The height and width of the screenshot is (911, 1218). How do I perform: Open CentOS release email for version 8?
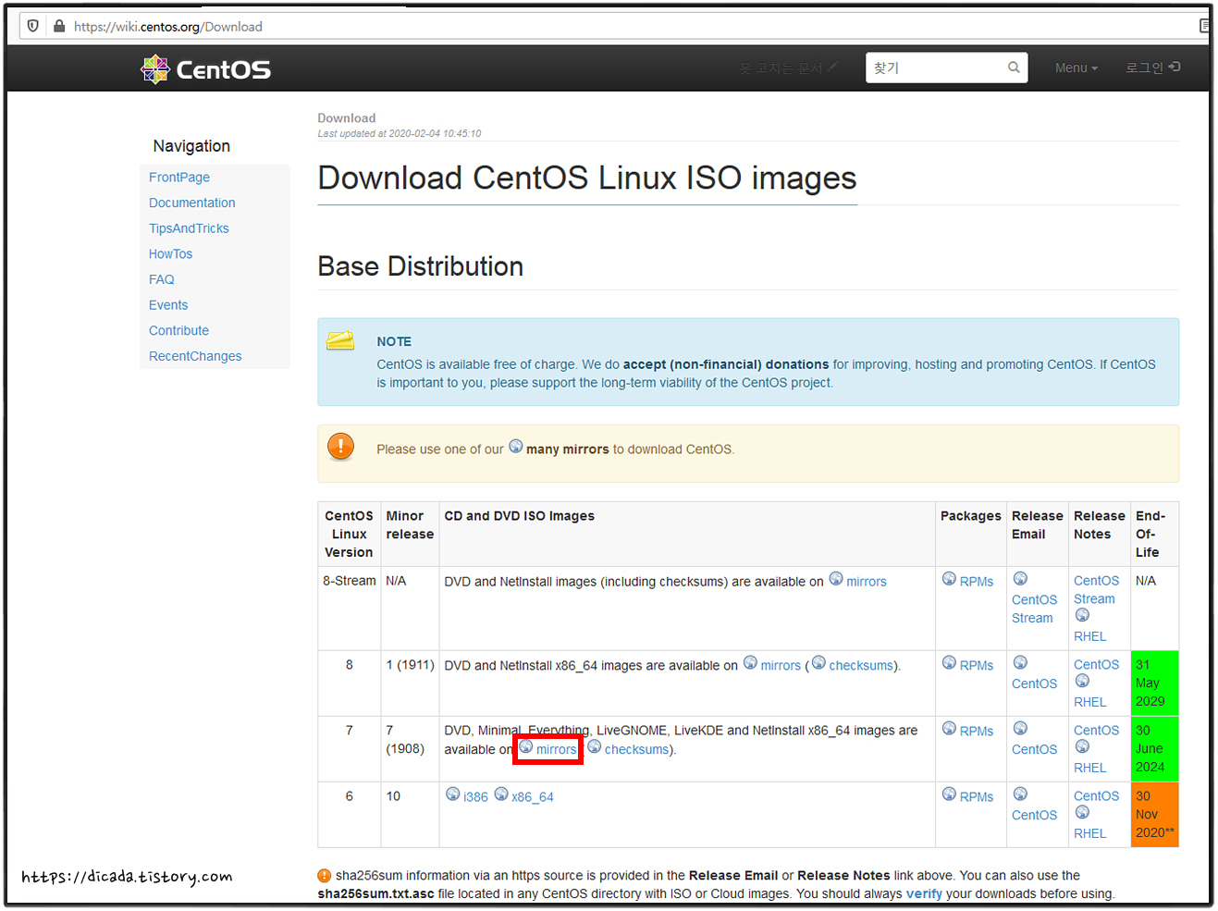[1034, 683]
